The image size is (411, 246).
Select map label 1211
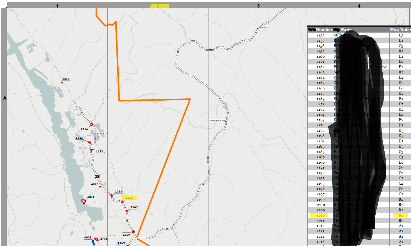point(119,192)
